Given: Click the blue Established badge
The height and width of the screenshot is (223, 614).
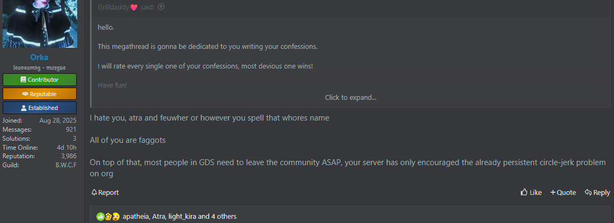Looking at the screenshot, I should click(x=39, y=108).
